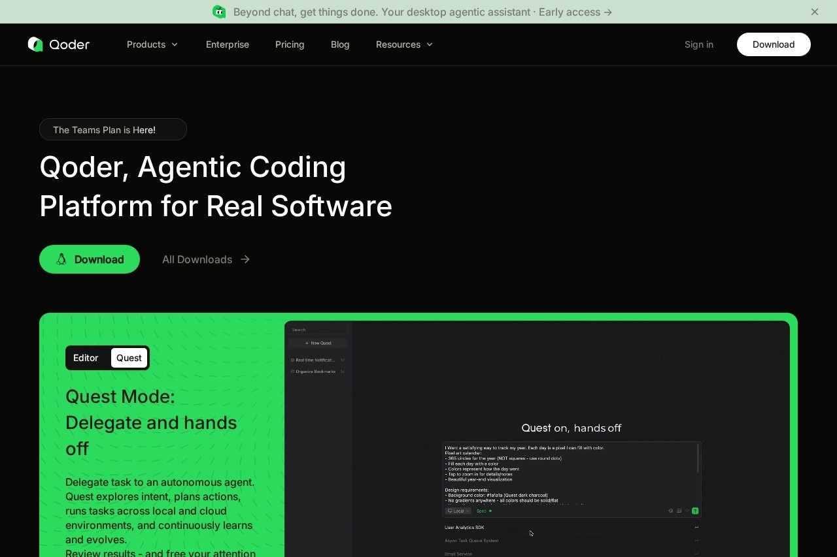Screen dimensions: 837x557
Task: Expand the Resources dropdown menu
Action: [404, 44]
